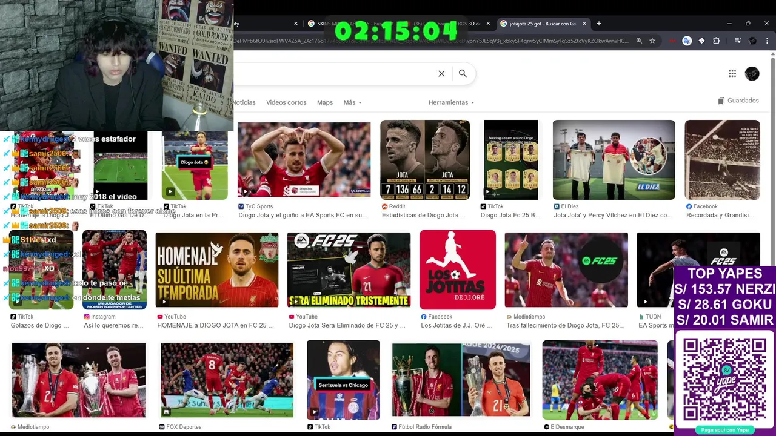Open the 'Guardados' saved items
Screen dimensions: 776x436
[x=738, y=101]
